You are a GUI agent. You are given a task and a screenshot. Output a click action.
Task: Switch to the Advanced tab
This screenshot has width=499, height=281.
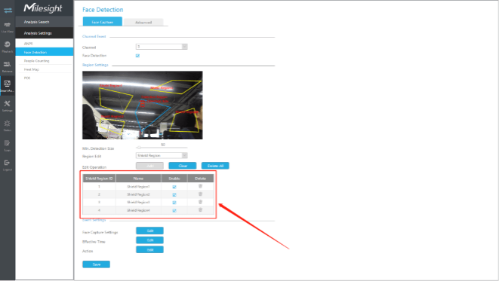click(x=143, y=23)
